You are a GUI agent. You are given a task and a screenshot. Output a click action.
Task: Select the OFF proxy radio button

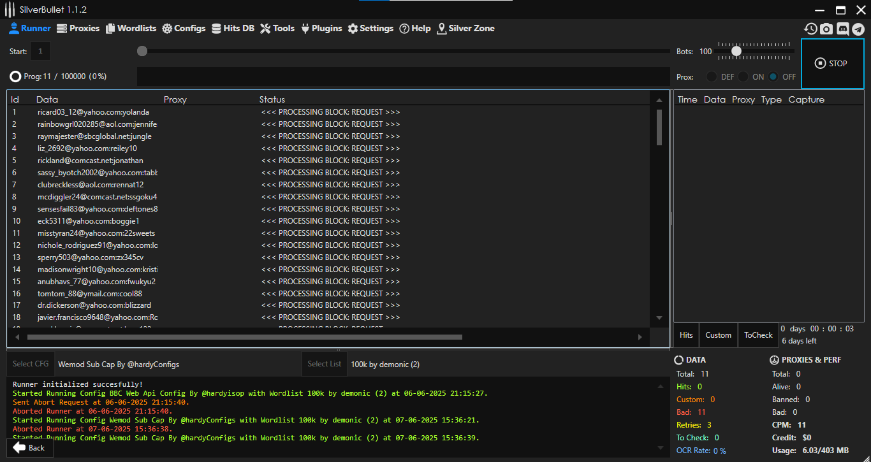[x=773, y=76]
